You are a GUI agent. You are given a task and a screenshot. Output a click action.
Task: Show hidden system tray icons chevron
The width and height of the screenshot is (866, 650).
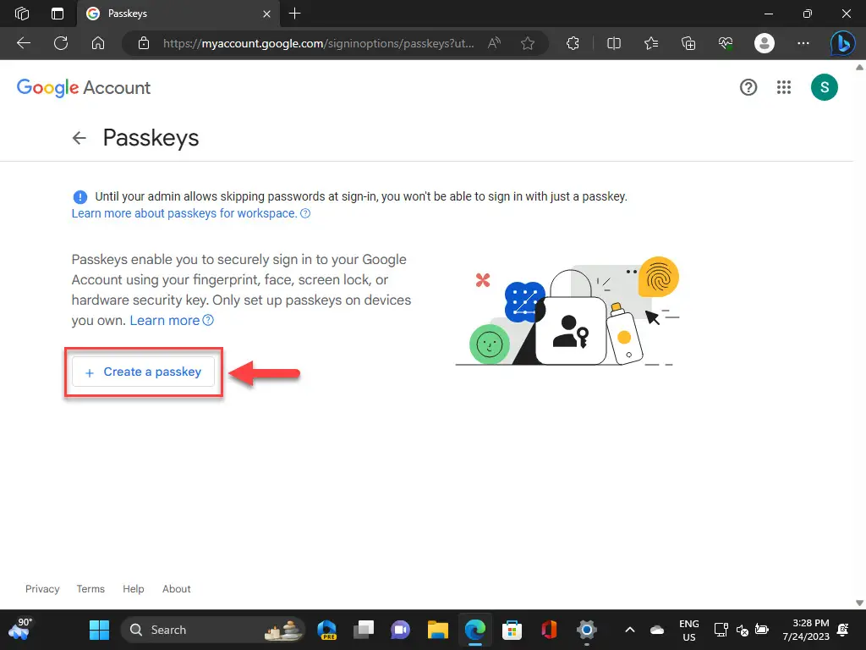629,630
